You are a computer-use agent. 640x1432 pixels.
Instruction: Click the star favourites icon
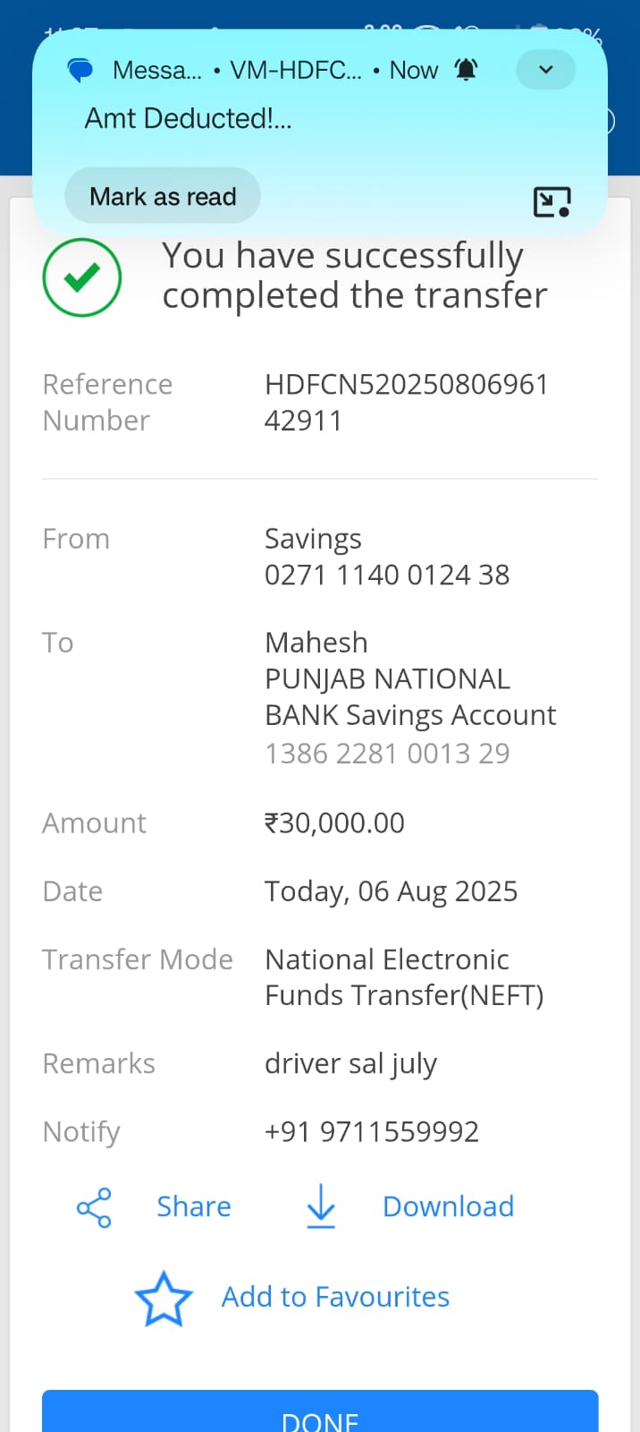pyautogui.click(x=164, y=1299)
